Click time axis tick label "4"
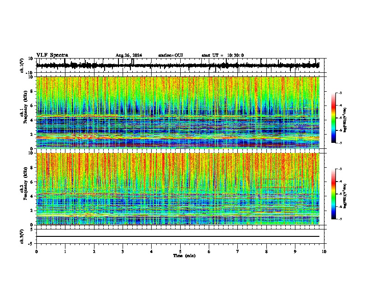 pyautogui.click(x=152, y=252)
